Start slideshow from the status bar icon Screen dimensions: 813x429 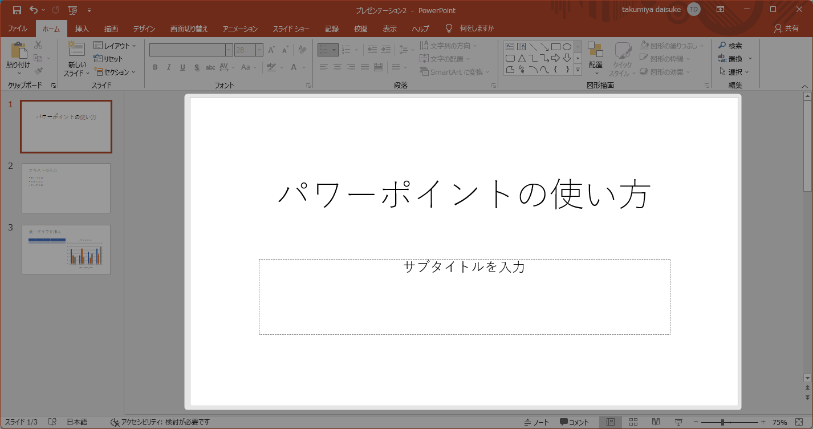[x=678, y=422]
